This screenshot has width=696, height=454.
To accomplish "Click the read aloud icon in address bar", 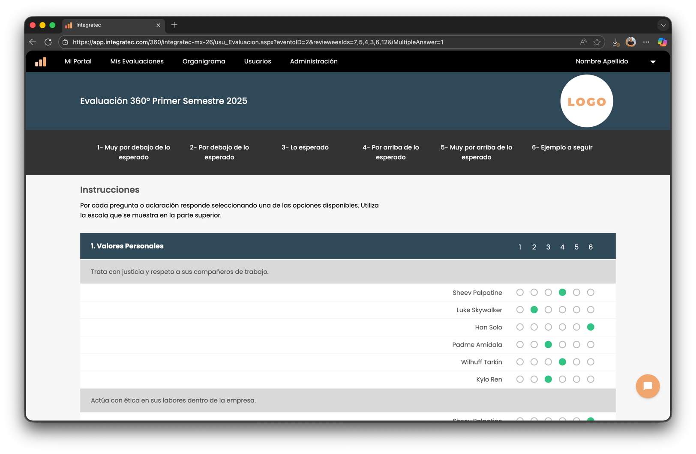I will (x=583, y=42).
